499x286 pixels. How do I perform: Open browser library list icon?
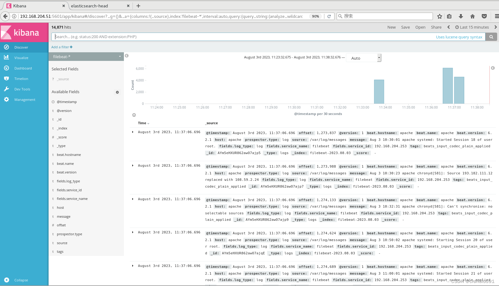coord(449,16)
